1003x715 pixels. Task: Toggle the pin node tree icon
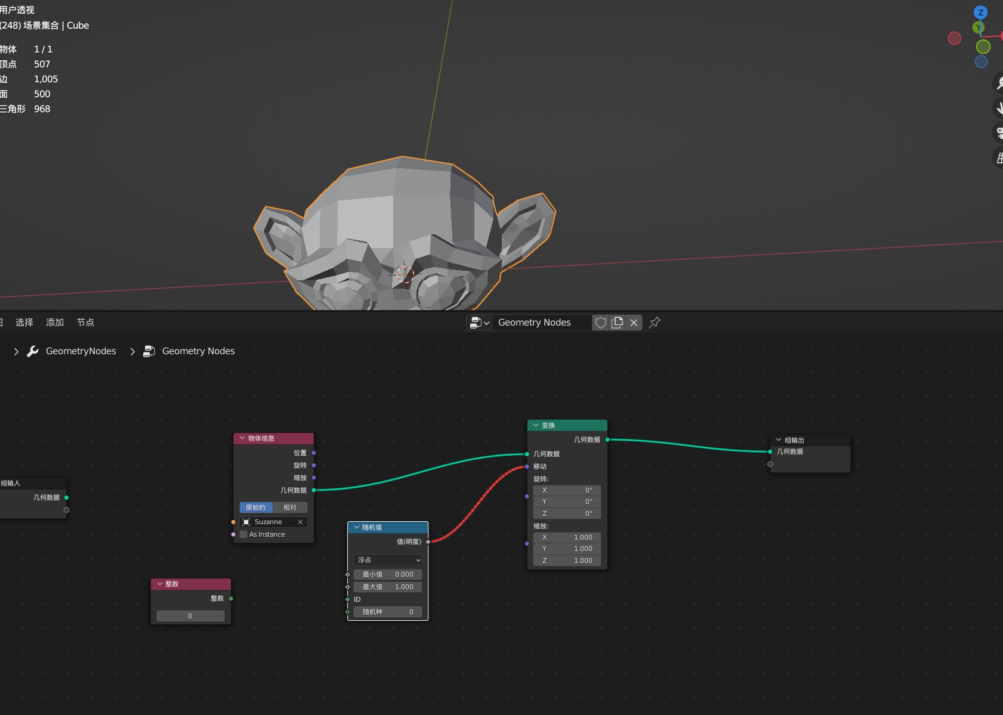(x=655, y=323)
